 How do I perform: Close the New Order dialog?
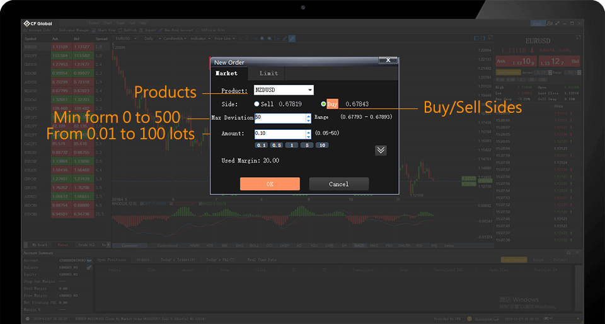388,61
